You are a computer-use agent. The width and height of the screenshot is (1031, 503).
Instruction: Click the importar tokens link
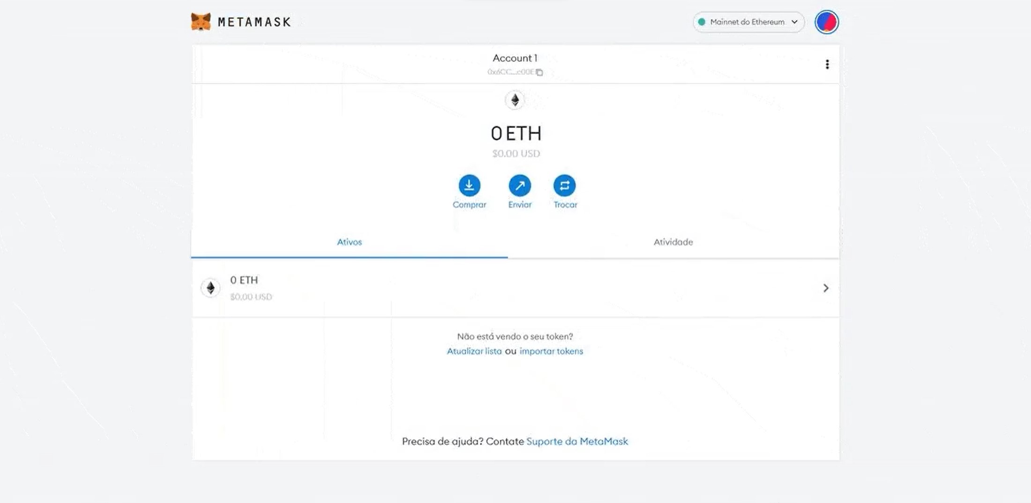(x=551, y=351)
